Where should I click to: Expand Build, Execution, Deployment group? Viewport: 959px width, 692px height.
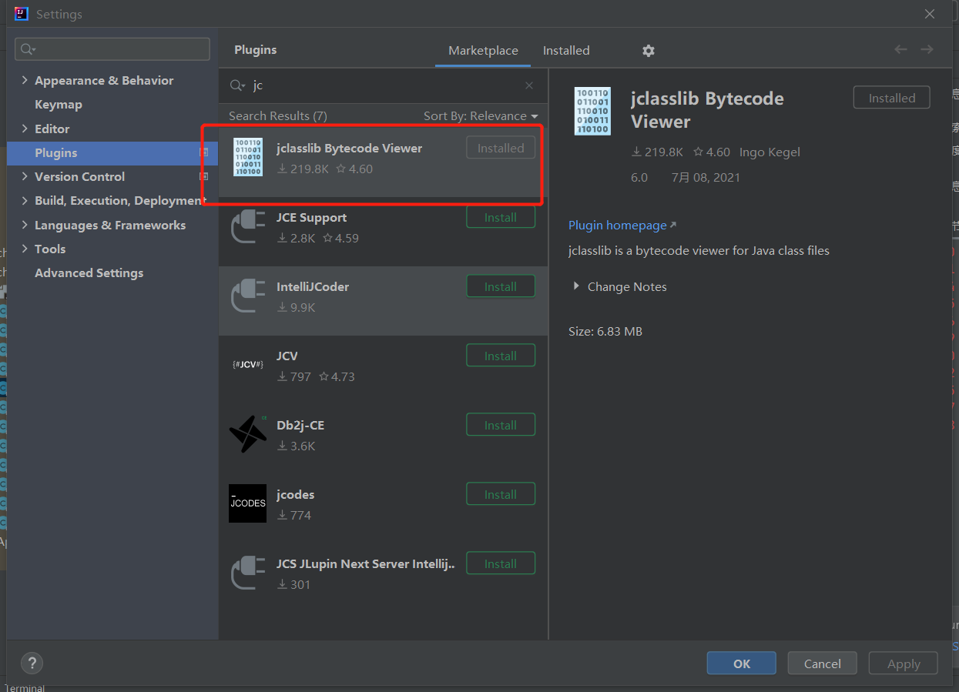[25, 200]
